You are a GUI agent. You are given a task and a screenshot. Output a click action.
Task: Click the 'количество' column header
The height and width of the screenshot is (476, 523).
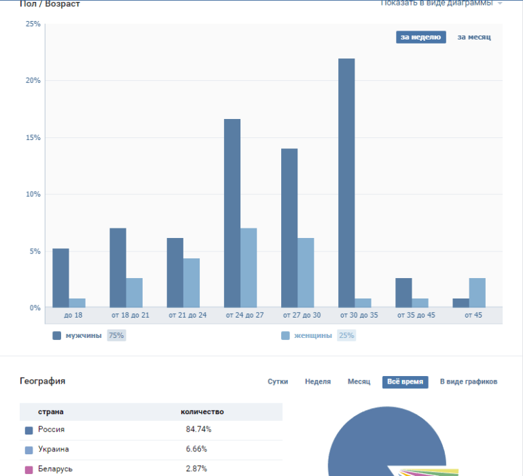pos(202,411)
